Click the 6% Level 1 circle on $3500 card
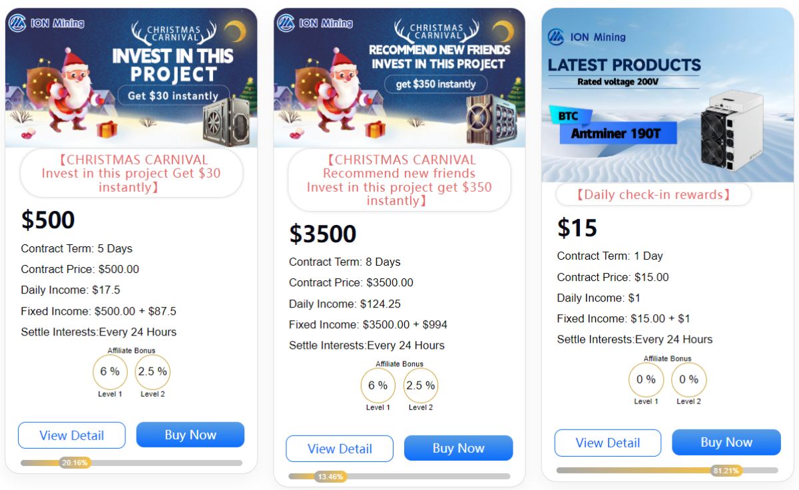 [x=378, y=385]
